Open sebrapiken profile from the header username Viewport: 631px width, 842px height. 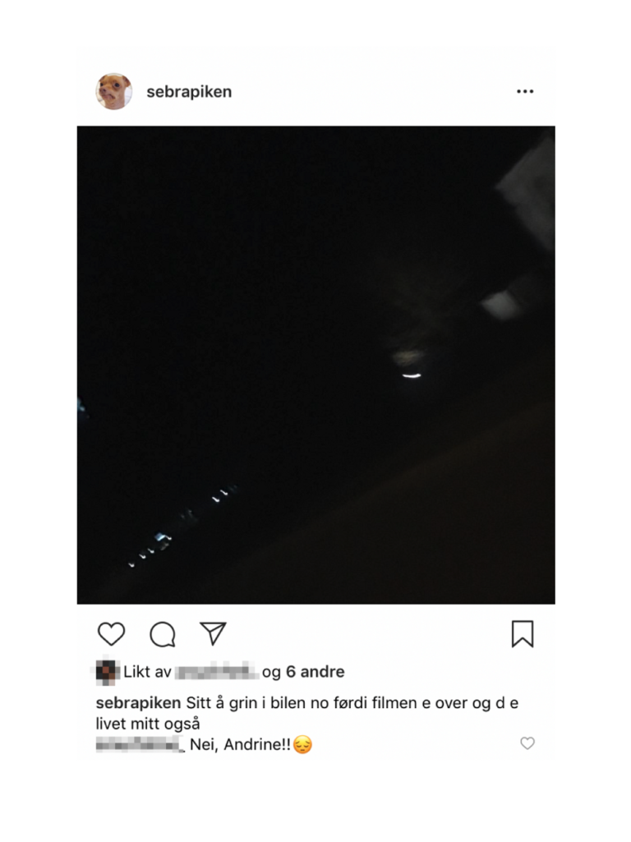[x=189, y=92]
